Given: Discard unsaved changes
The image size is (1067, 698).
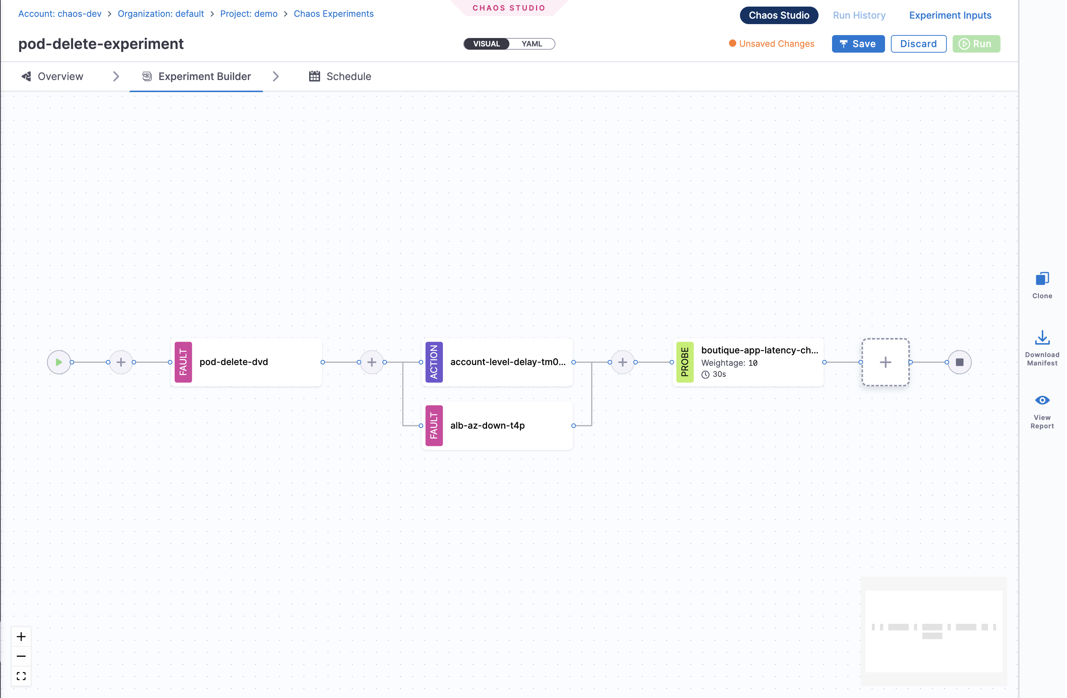Looking at the screenshot, I should pos(918,44).
